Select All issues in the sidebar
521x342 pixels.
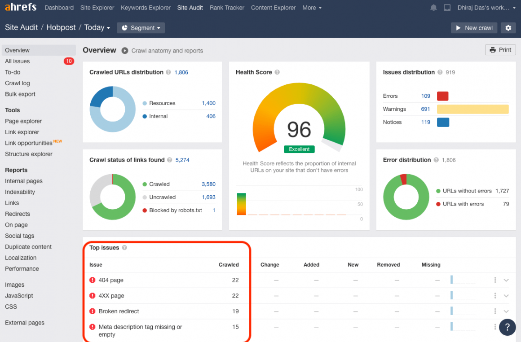(18, 61)
